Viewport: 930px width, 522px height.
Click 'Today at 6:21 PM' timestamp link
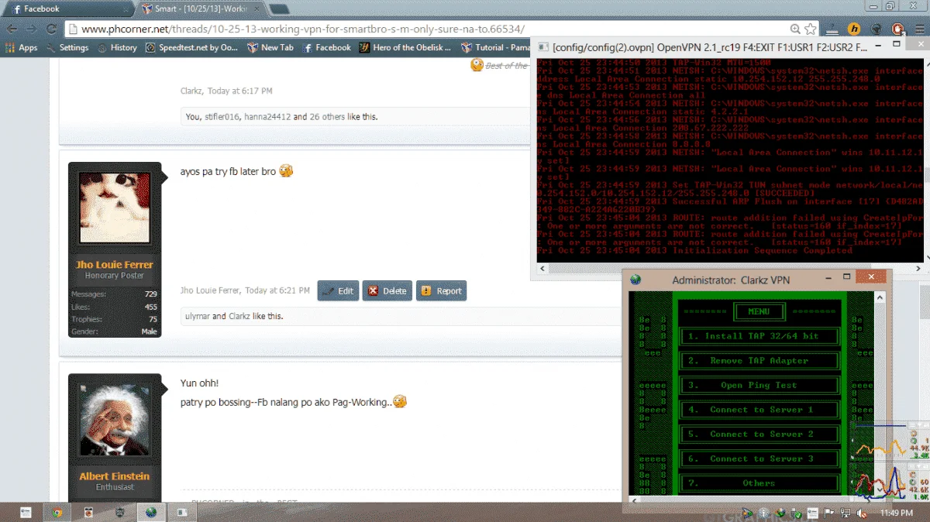pyautogui.click(x=277, y=291)
